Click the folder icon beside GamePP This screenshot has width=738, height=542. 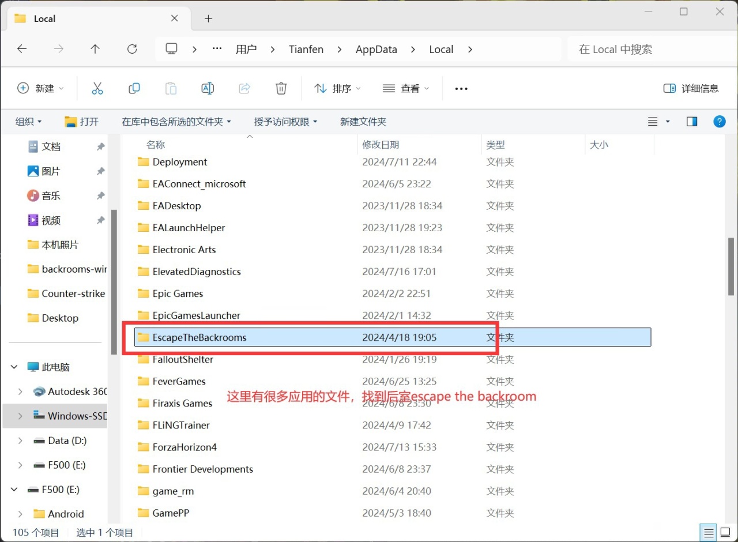(x=143, y=513)
